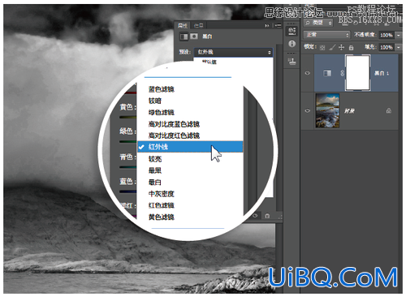Image resolution: width=406 pixels, height=297 pixels.
Task: Select the layer mask icon in Properties panel
Action: pyautogui.click(x=194, y=37)
